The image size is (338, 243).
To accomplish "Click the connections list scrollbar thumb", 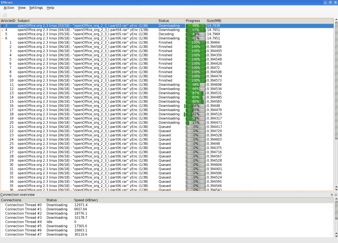I will pos(336,210).
